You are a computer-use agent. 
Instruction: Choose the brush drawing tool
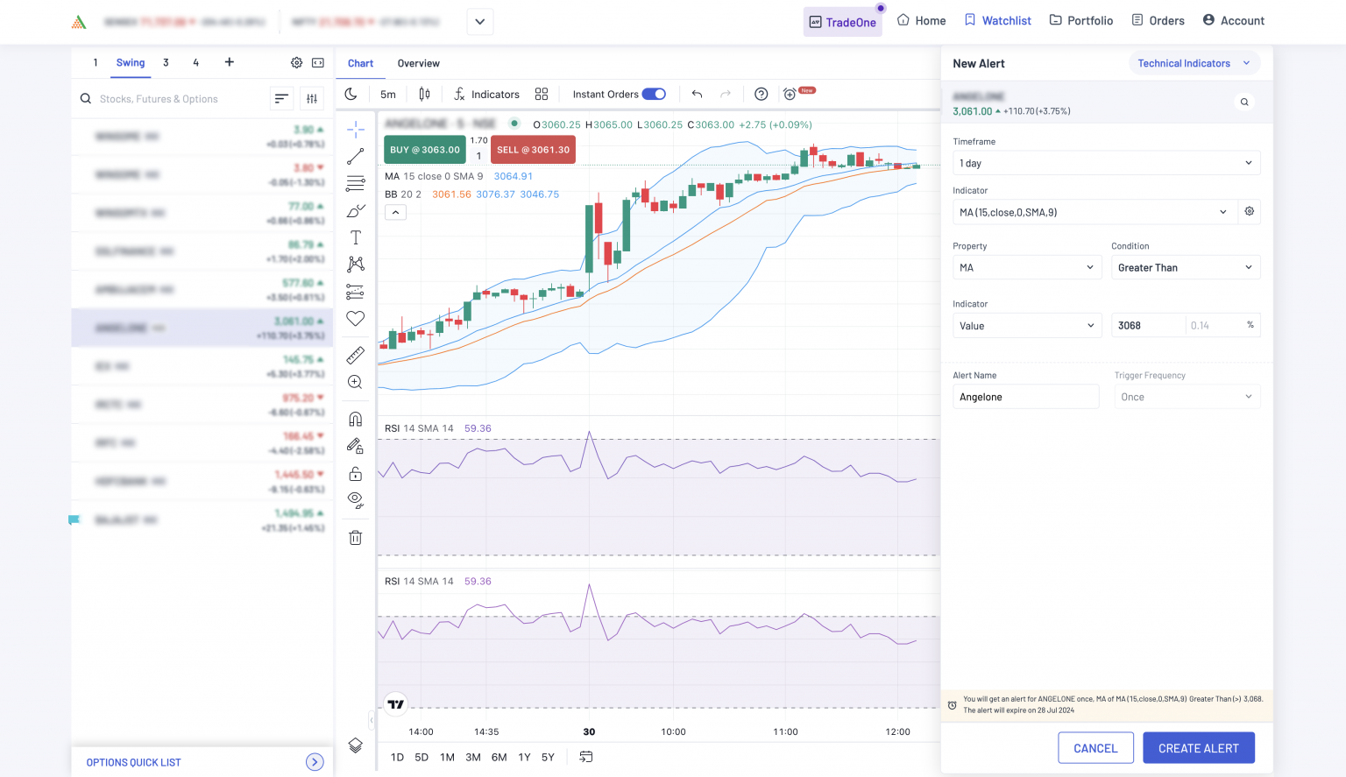pos(355,211)
